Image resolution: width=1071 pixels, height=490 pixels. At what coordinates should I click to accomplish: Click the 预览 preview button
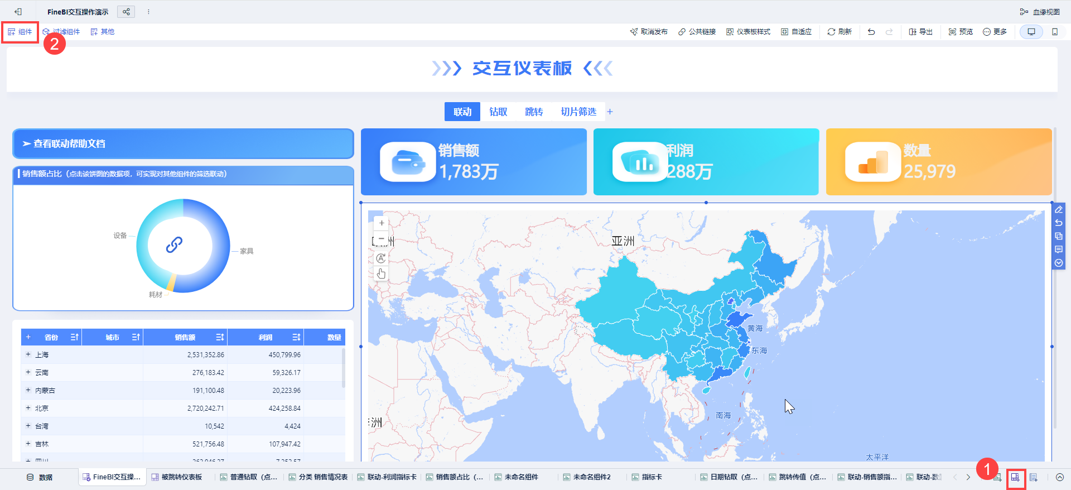pos(961,32)
